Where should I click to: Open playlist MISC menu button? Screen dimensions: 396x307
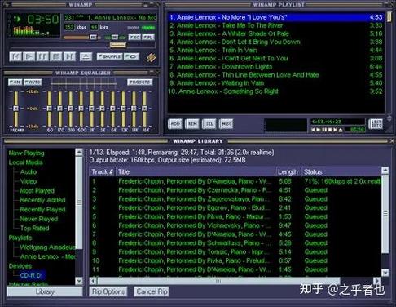click(226, 124)
